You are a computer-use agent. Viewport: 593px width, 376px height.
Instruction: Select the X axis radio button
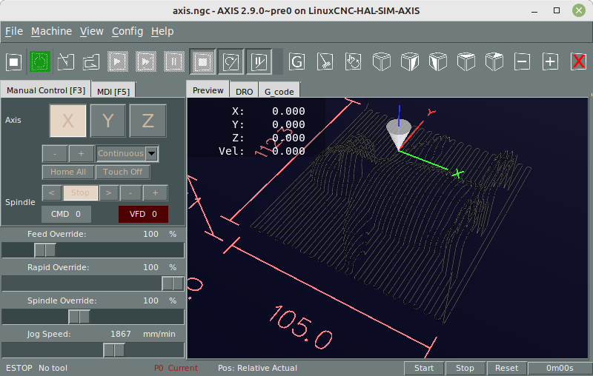(x=68, y=121)
